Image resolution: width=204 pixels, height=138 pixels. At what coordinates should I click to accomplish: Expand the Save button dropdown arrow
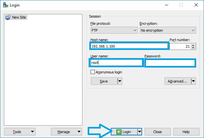pyautogui.click(x=120, y=81)
